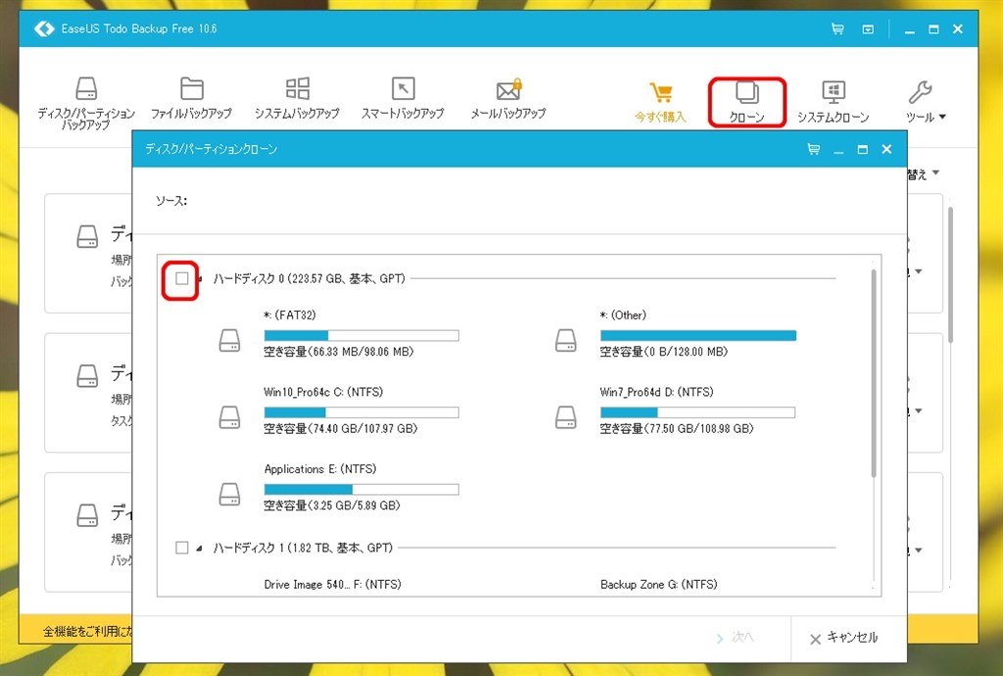Open ファイルバックアップ file backup tool

coord(191,99)
